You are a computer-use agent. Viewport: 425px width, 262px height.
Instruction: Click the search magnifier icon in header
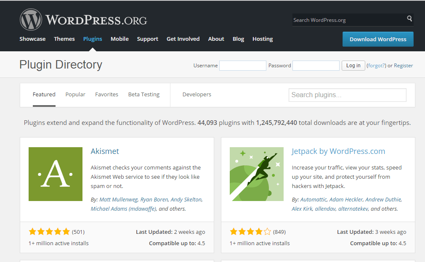coord(409,19)
